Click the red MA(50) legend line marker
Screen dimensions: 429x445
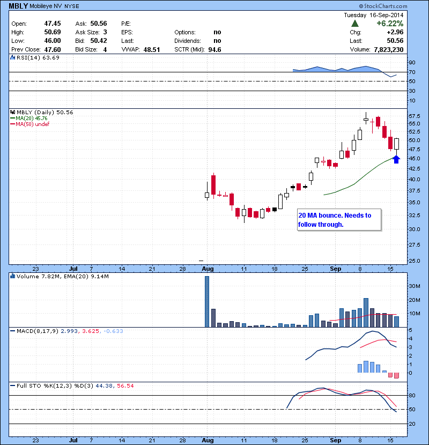coord(12,124)
